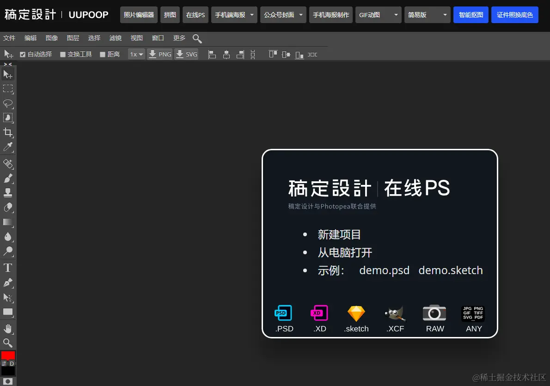Select the Rectangular Marquee tool

coord(8,89)
